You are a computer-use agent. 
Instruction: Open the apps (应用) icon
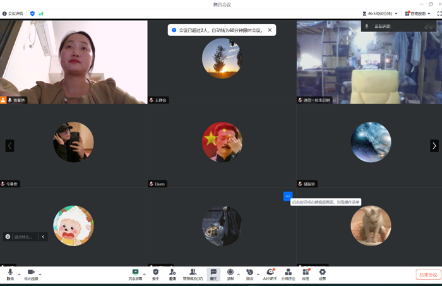(x=306, y=273)
